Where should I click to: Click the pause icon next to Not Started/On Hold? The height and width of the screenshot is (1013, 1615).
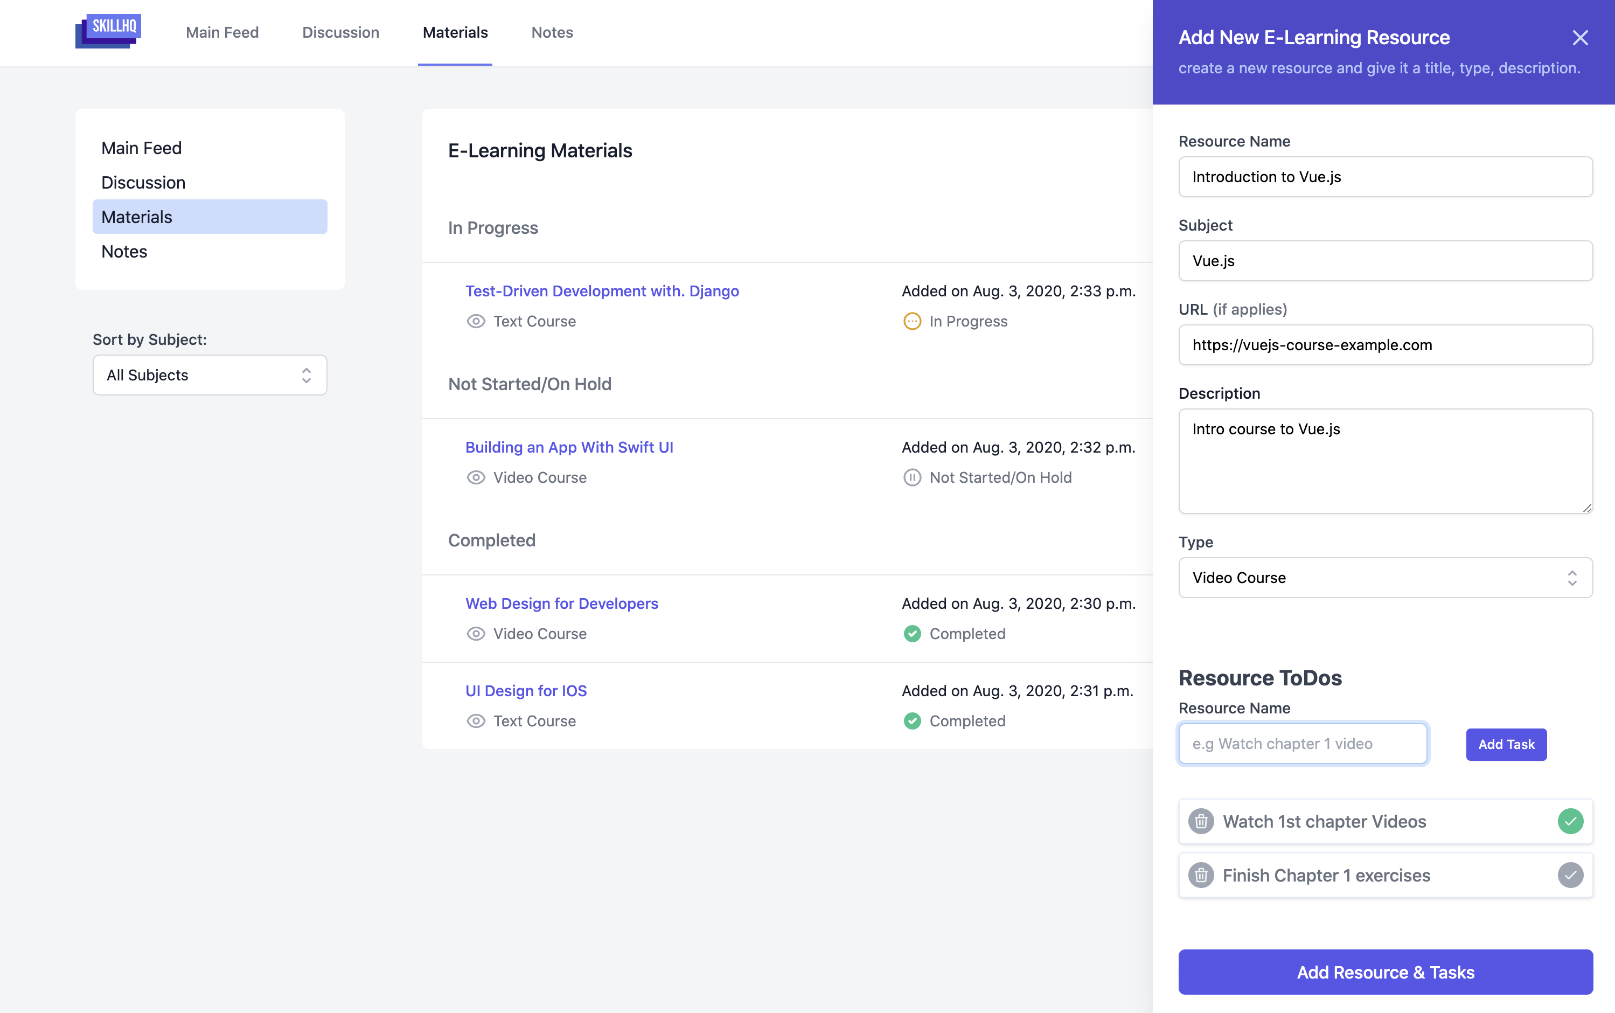911,477
